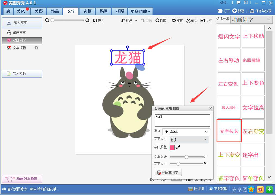The image size is (276, 195).
Task: Create new canvas with 新建
Action: (238, 11)
